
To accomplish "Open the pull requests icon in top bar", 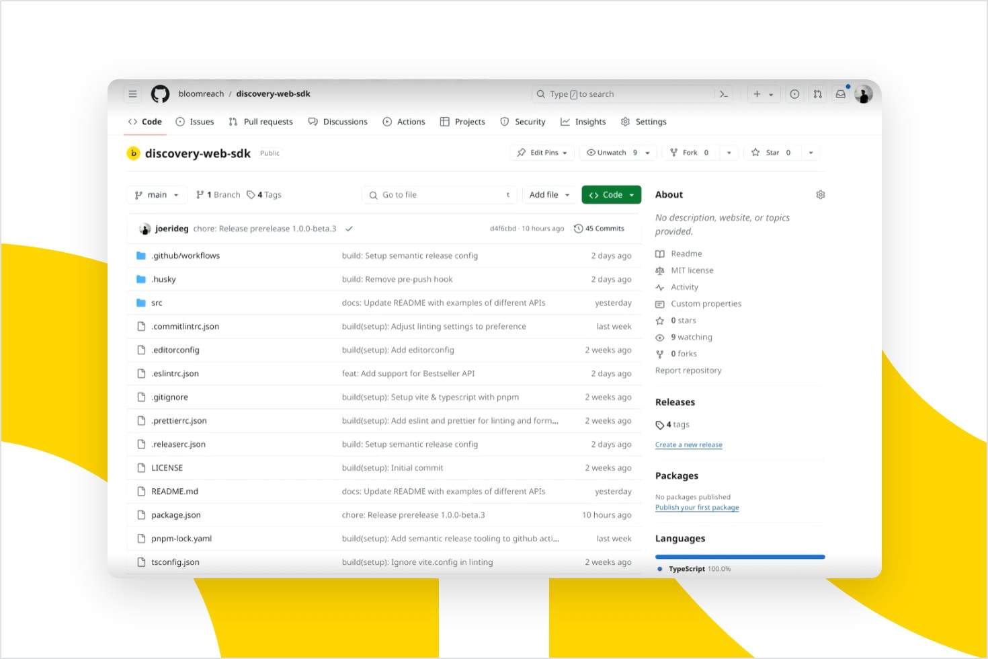I will coord(817,93).
